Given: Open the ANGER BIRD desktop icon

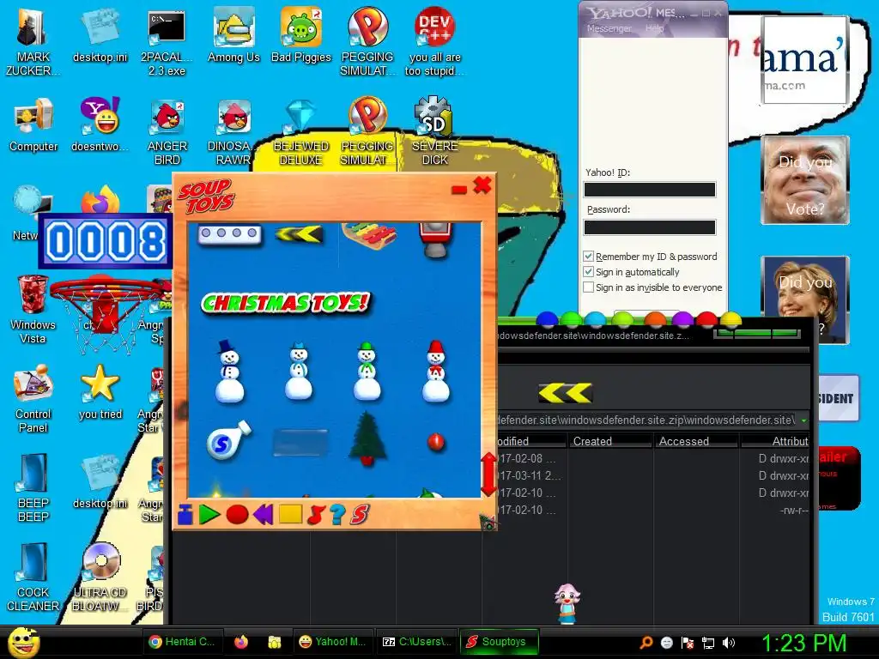Looking at the screenshot, I should point(167,133).
